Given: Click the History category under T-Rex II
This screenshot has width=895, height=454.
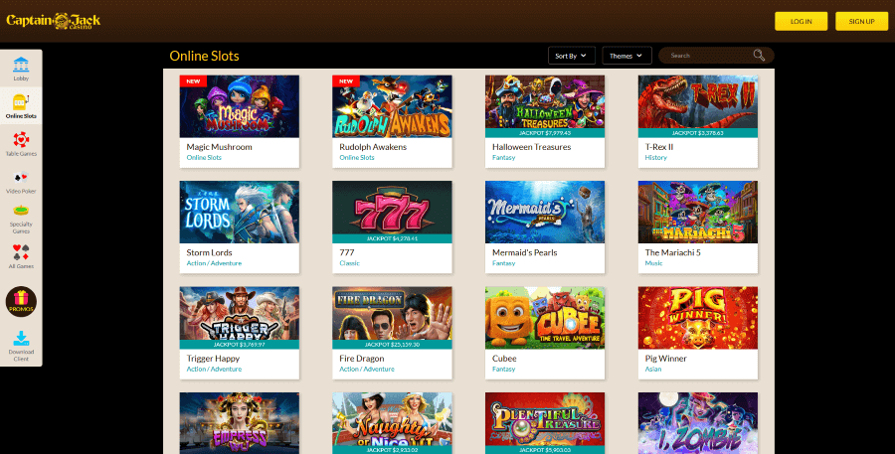Looking at the screenshot, I should click(x=656, y=157).
